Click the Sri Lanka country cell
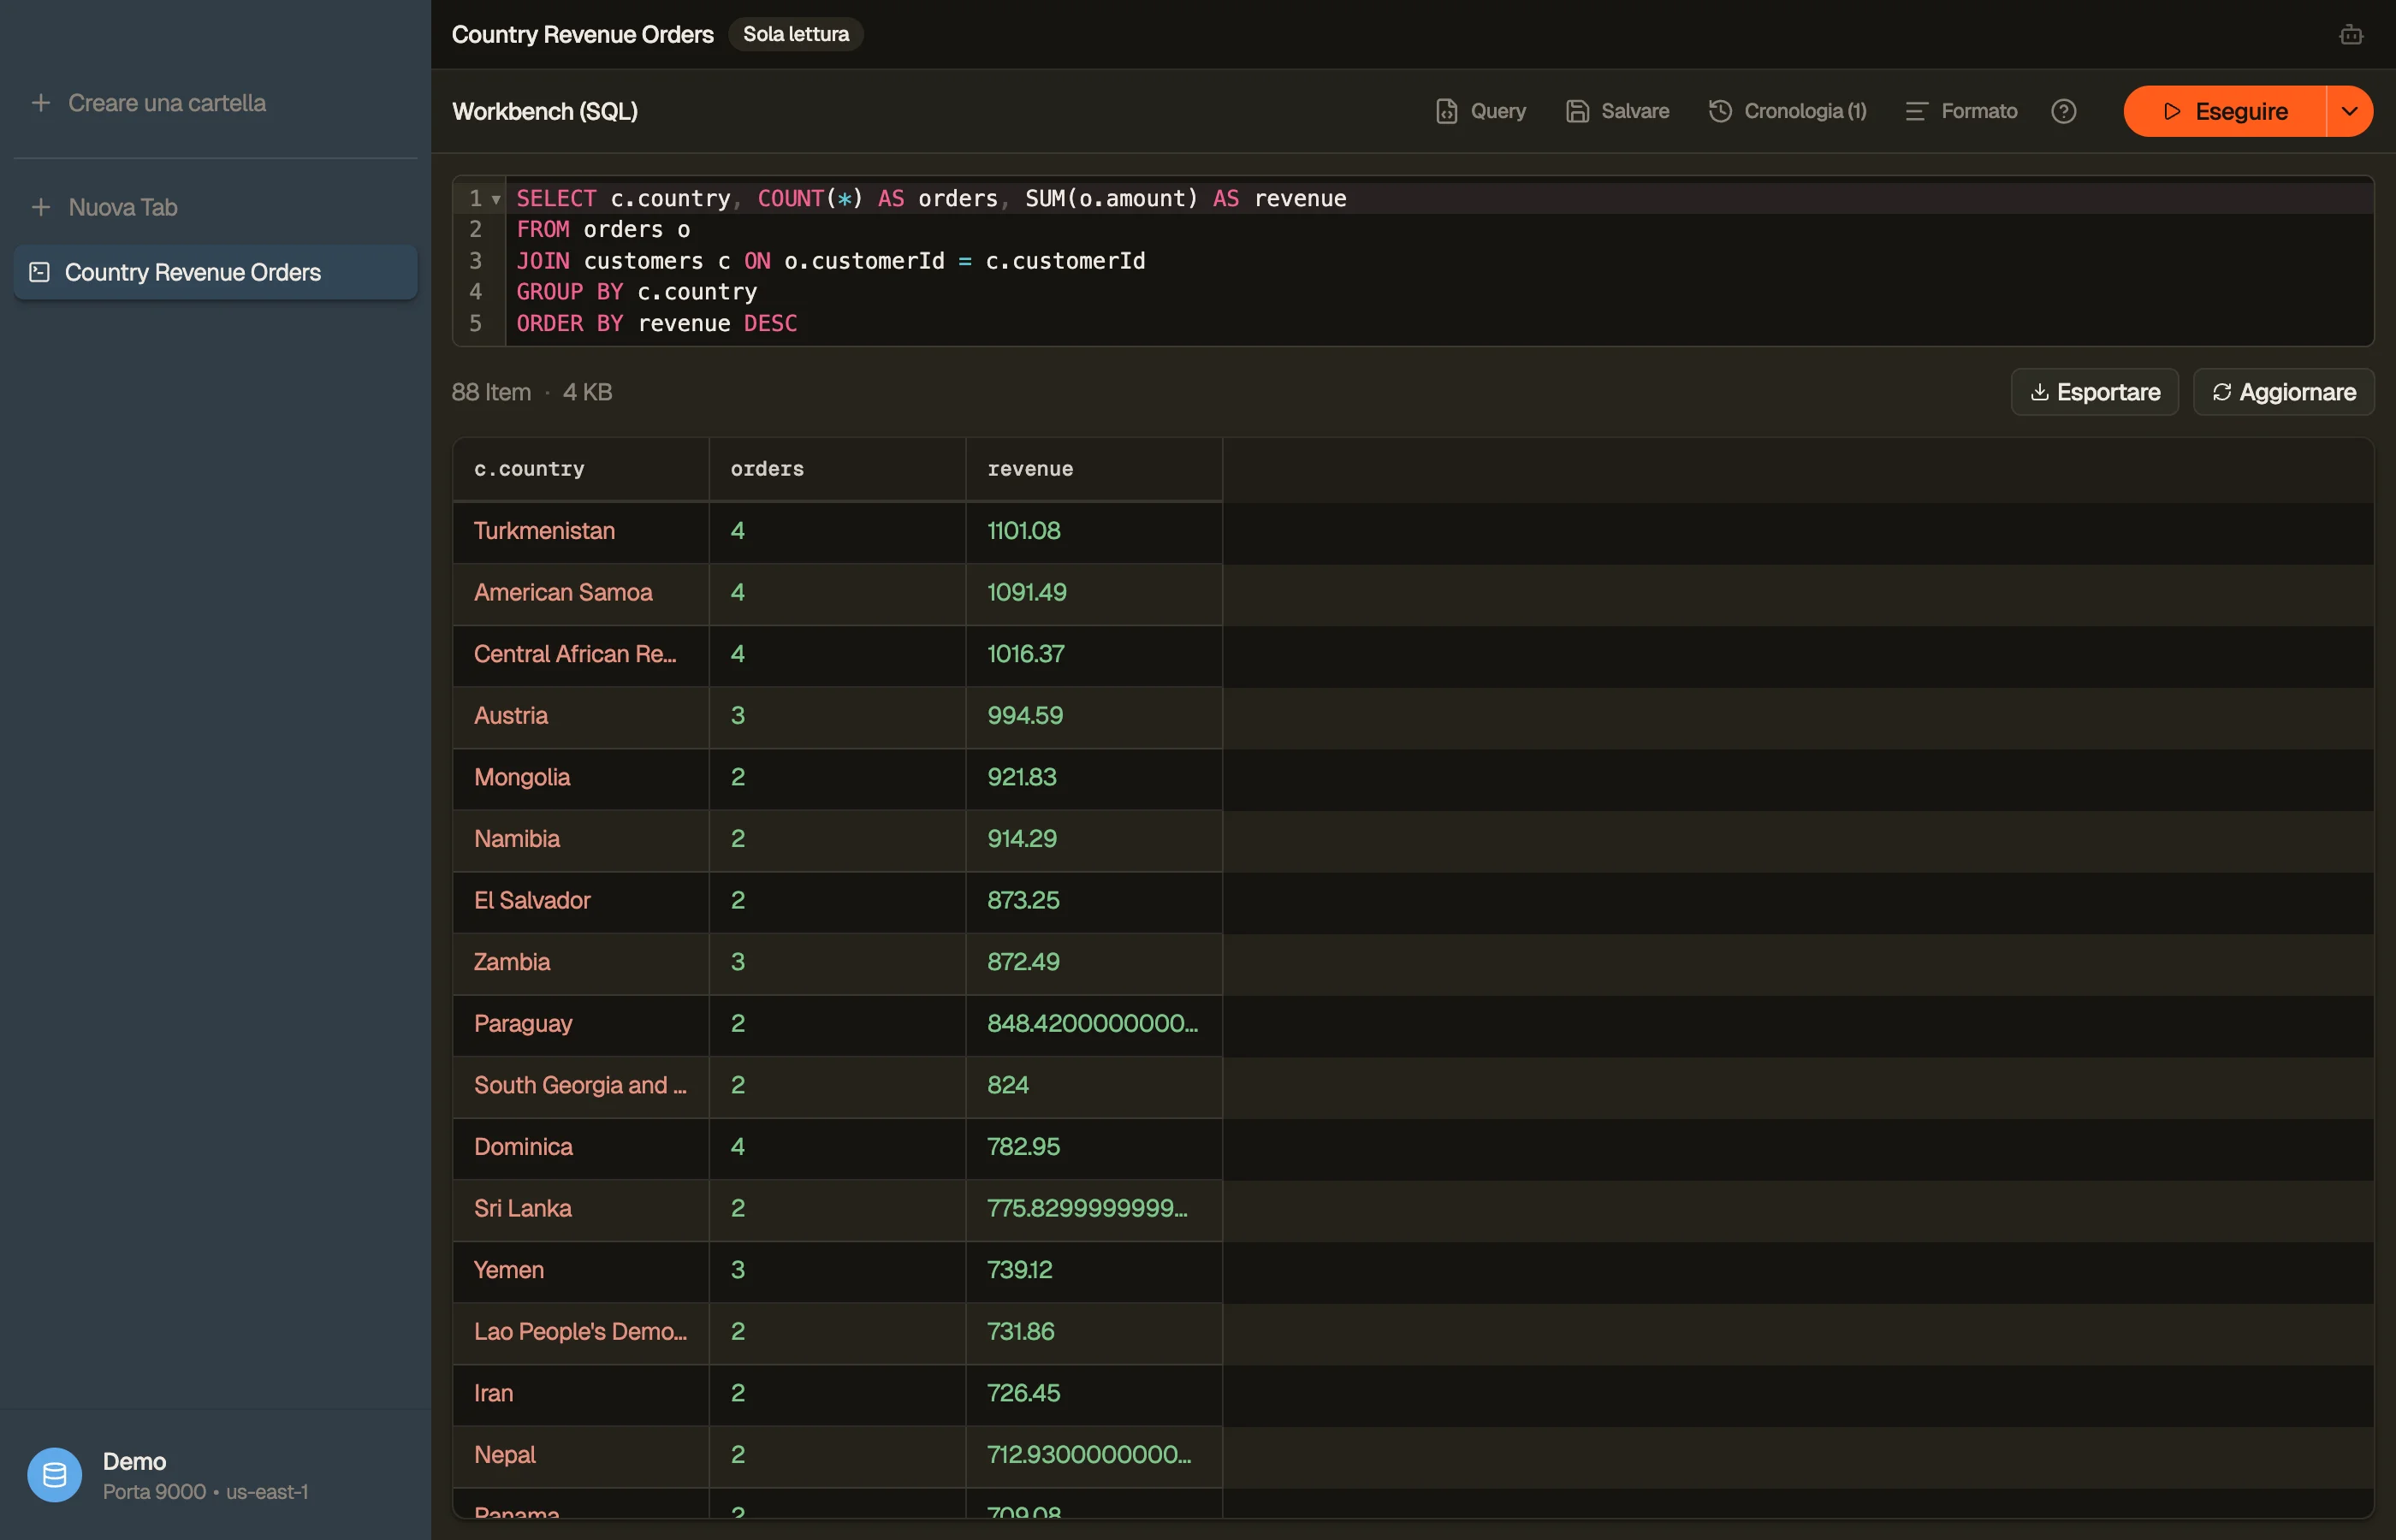This screenshot has height=1540, width=2396. pyautogui.click(x=581, y=1209)
